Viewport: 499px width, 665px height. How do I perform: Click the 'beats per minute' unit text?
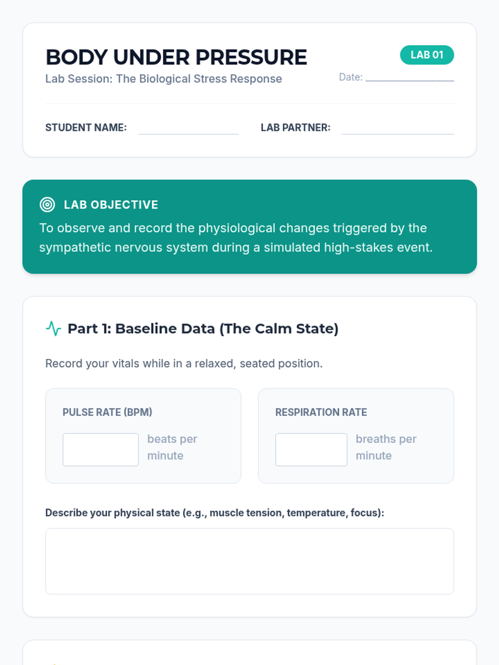172,447
